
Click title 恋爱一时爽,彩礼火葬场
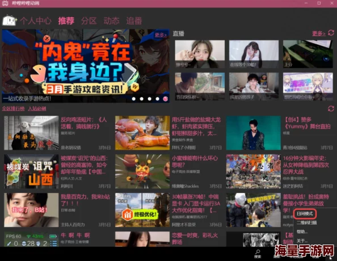(195, 238)
